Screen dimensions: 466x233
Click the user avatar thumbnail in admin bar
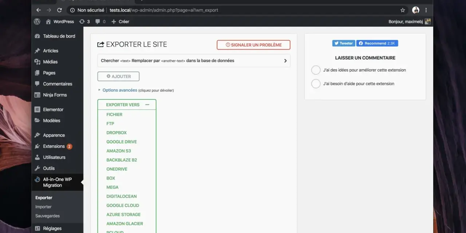coord(428,21)
